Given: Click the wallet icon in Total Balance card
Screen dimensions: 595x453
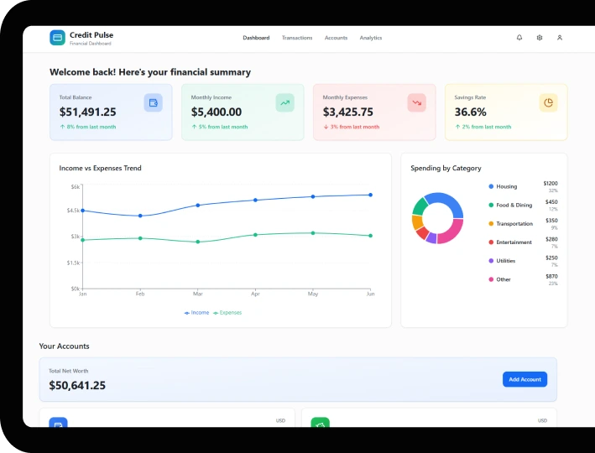Looking at the screenshot, I should coord(154,103).
